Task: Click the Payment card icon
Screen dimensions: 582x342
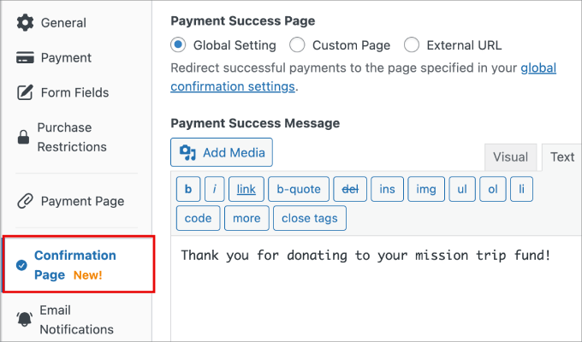Action: (x=25, y=58)
